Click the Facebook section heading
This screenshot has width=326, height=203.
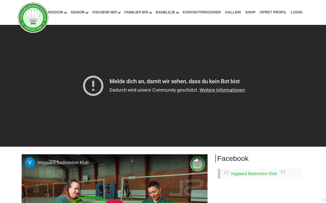tap(233, 159)
